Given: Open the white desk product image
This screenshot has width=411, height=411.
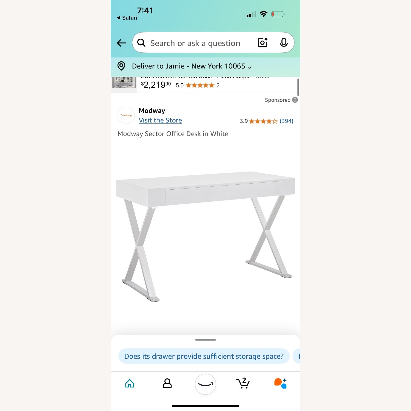Looking at the screenshot, I should click(x=206, y=237).
